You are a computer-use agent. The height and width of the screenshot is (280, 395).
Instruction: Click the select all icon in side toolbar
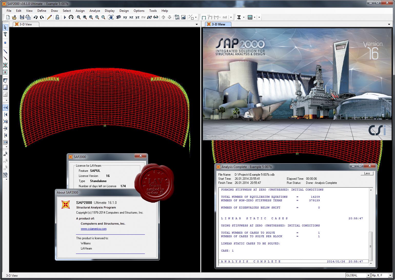point(5,154)
